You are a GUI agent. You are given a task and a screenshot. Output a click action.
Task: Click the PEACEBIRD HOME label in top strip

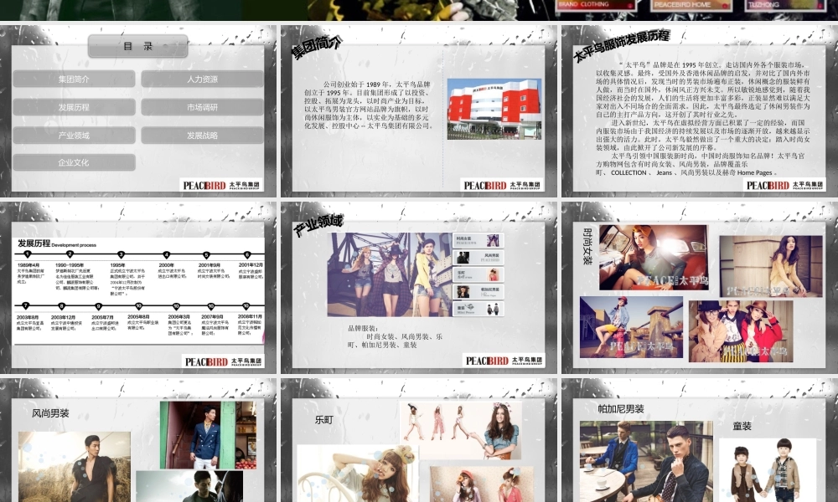coord(683,4)
